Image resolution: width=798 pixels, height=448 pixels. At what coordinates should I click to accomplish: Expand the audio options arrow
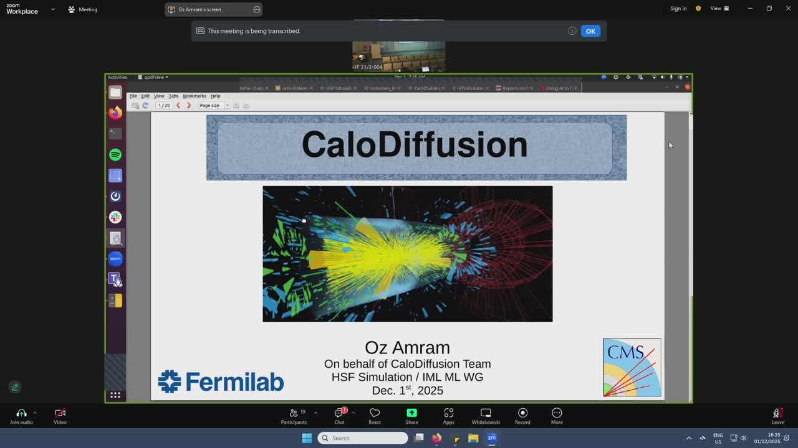pos(35,413)
